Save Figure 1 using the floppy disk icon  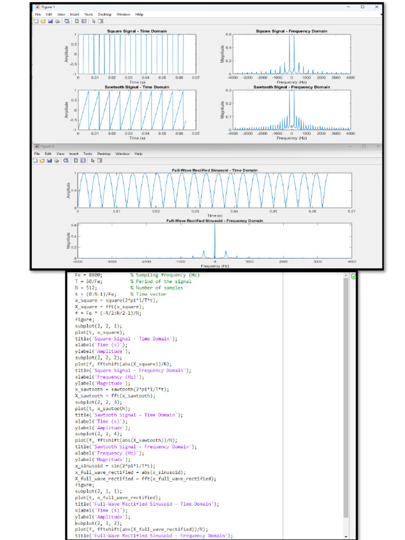click(x=50, y=22)
